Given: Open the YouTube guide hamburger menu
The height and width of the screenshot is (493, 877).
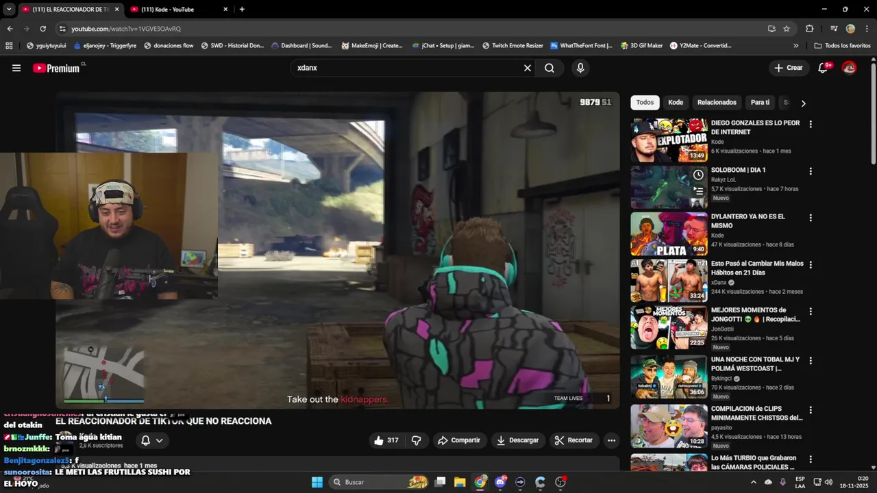Looking at the screenshot, I should tap(16, 68).
